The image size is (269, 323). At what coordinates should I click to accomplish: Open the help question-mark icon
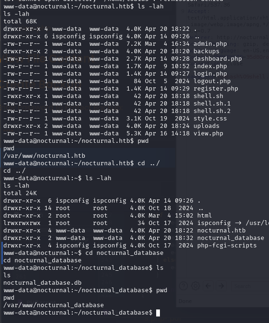183,286
